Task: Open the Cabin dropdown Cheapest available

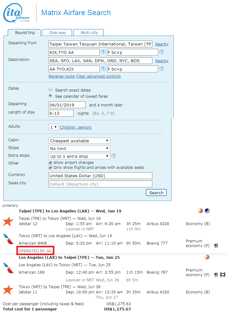Action: 79,141
